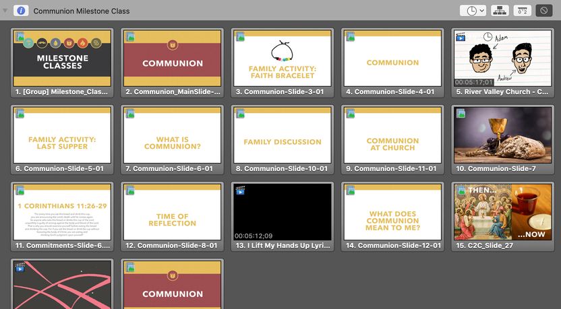Click label "7. Communion-Slide-6-01"
The image size is (561, 309).
(169, 168)
